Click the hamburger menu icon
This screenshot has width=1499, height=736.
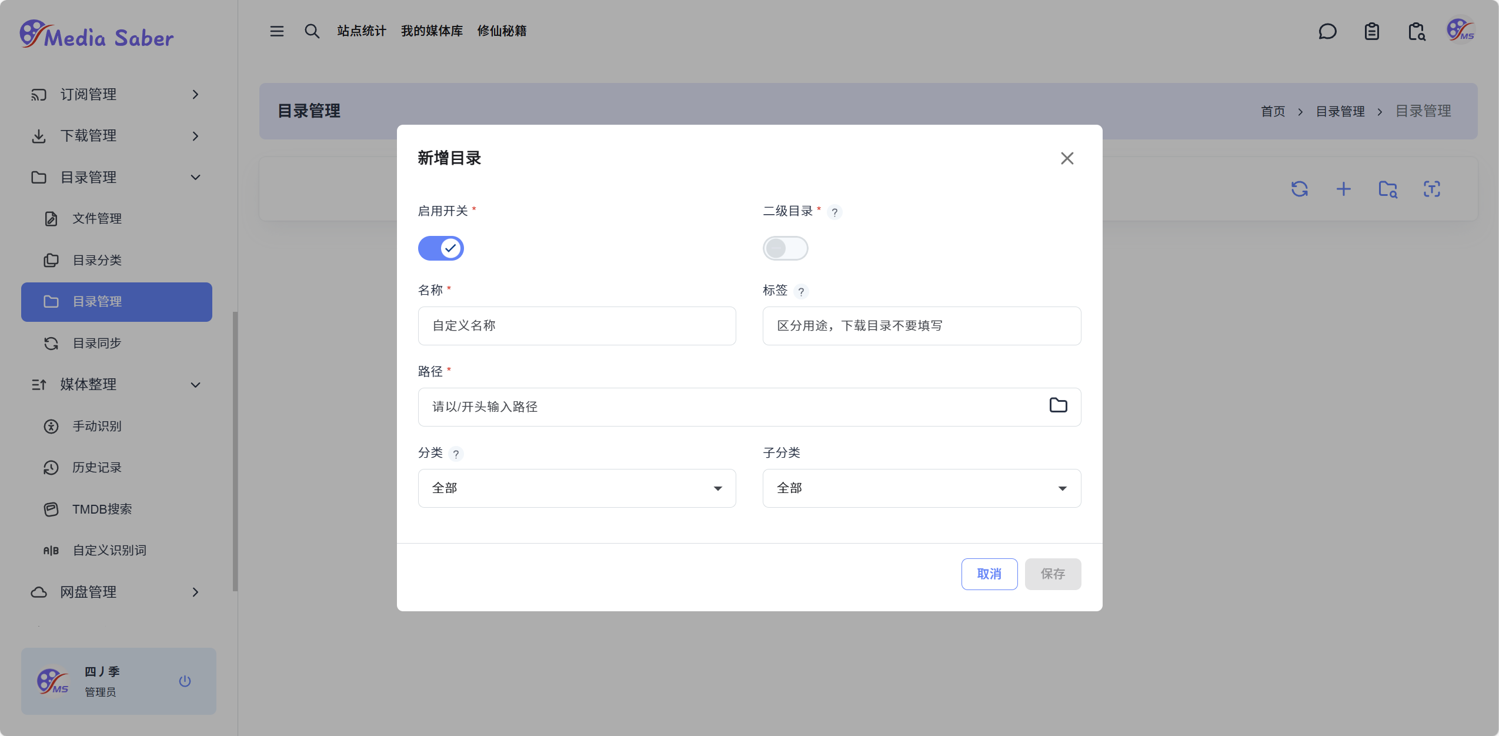[276, 31]
